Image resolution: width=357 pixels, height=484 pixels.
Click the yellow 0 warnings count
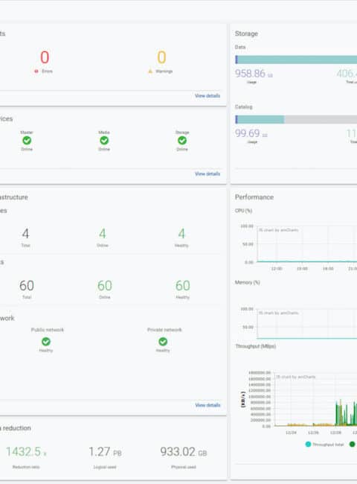(x=161, y=57)
